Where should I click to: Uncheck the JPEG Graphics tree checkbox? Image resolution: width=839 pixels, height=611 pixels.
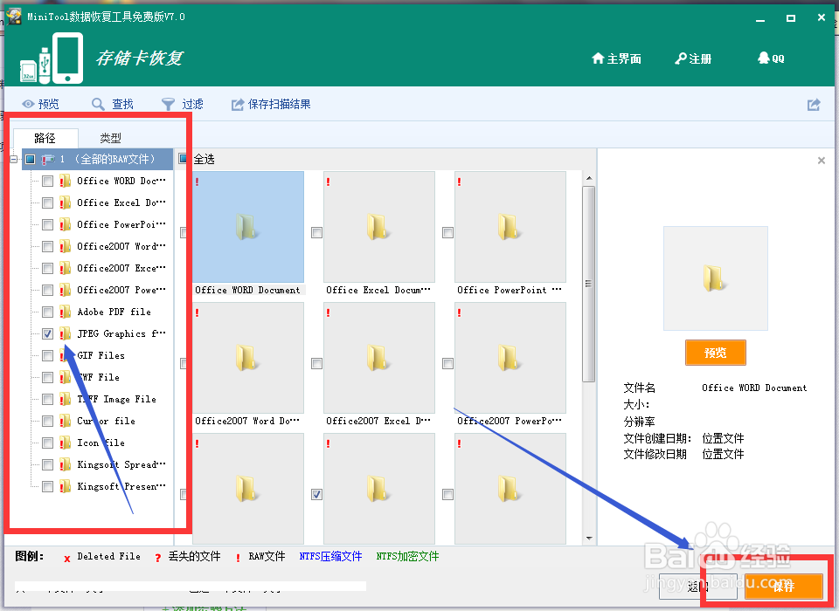[47, 334]
